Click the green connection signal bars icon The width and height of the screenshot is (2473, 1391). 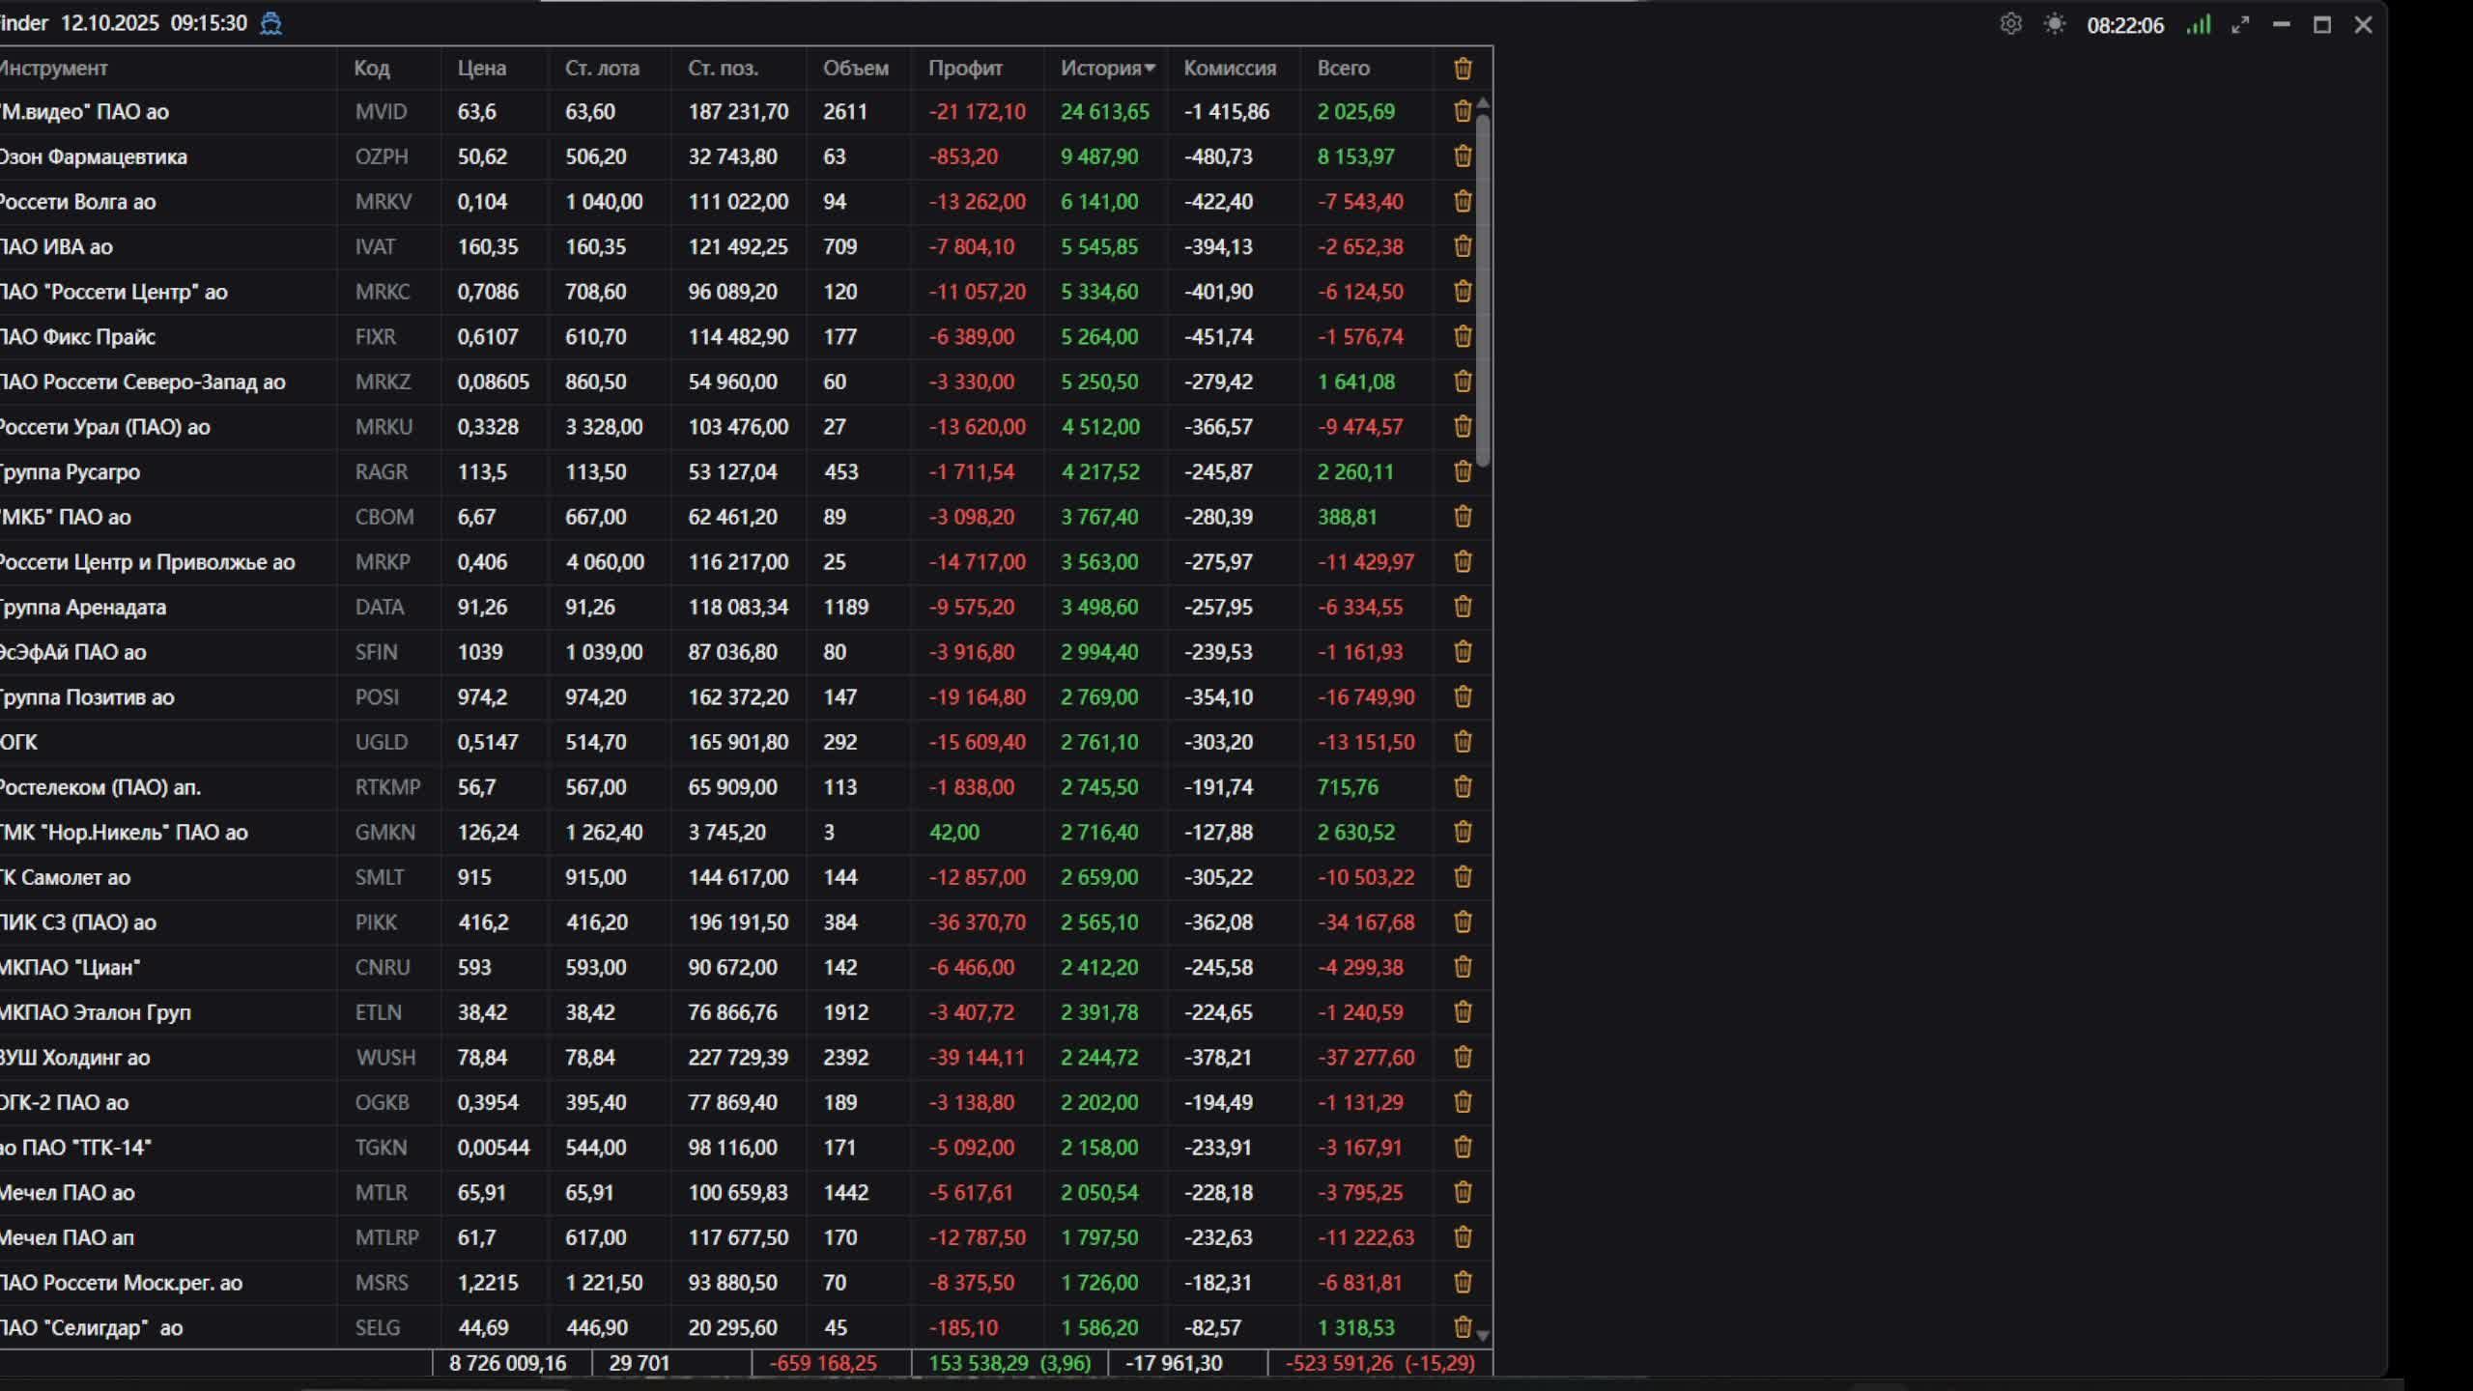coord(2199,24)
